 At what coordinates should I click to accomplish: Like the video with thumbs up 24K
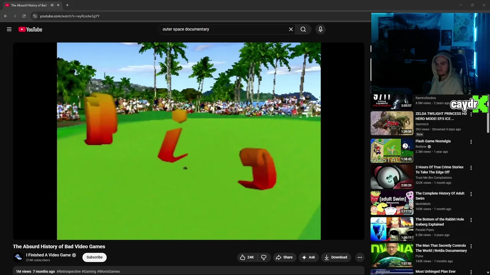[x=247, y=257]
